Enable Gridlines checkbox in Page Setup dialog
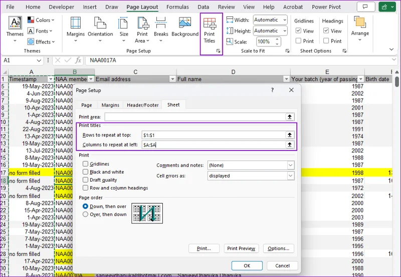 click(x=85, y=164)
